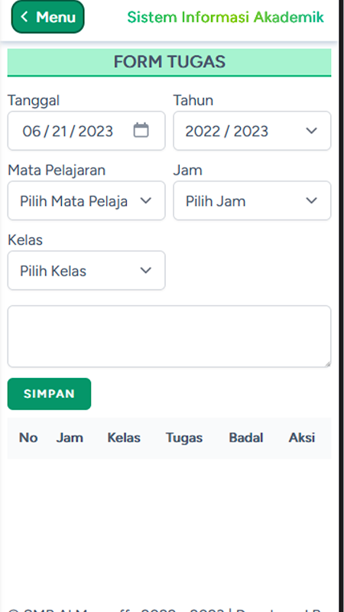Click the back chevron on Menu button

pos(24,16)
